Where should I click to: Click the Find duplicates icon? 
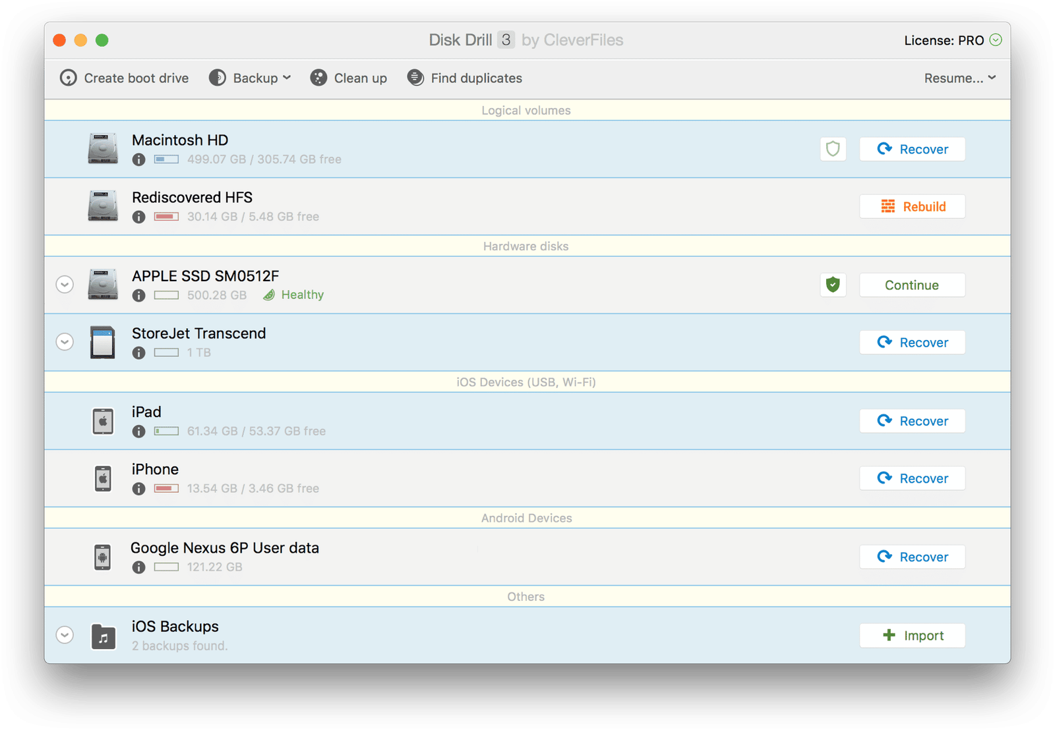pyautogui.click(x=415, y=78)
